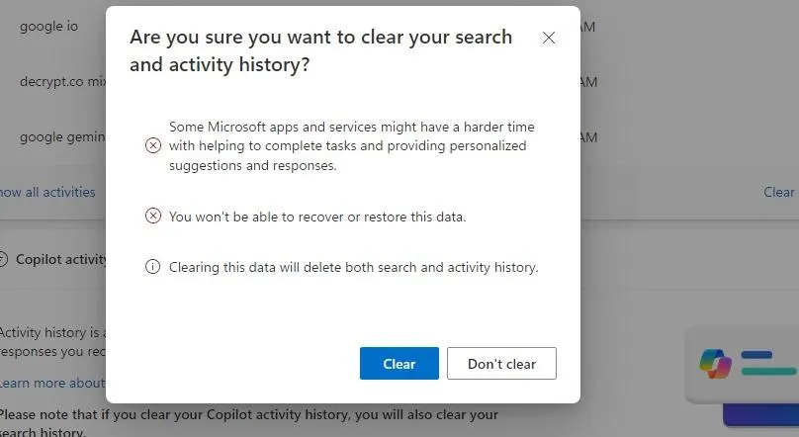Click the Copilot activity heading
The image size is (799, 437).
(61, 259)
